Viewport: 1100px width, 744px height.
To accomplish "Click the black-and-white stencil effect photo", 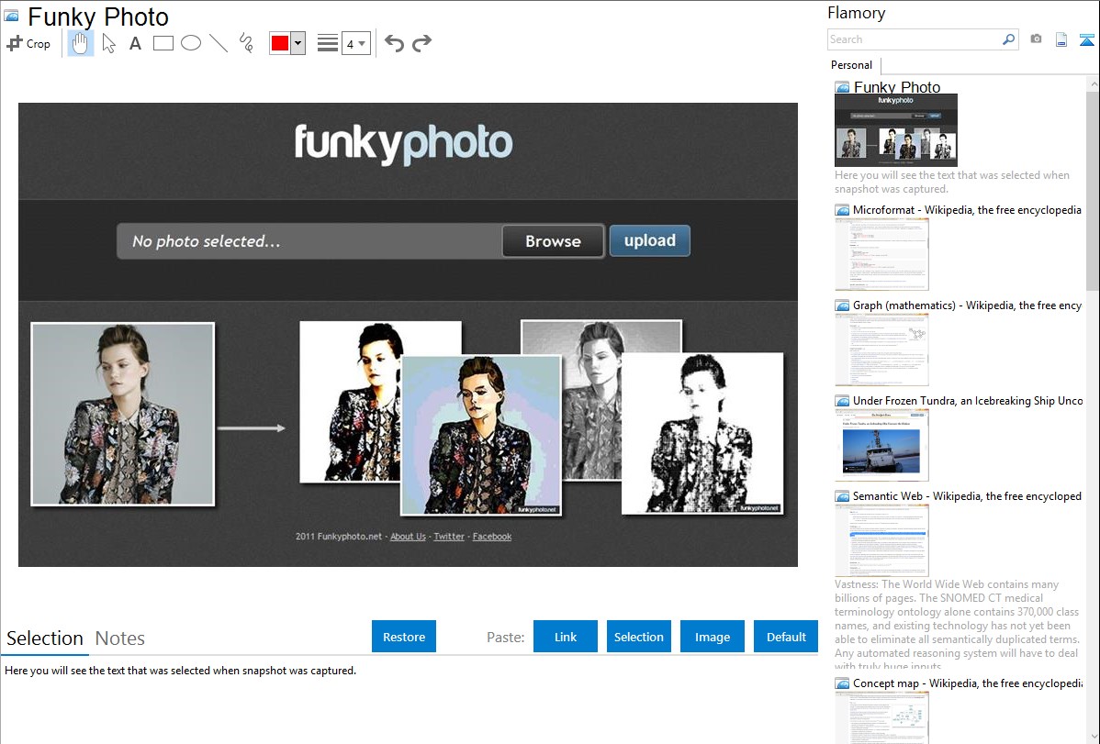I will tap(702, 433).
